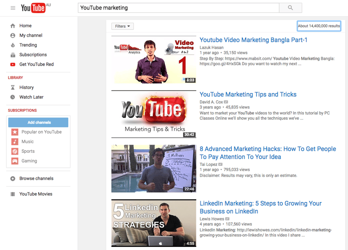Click the About 14,400,000 results text

tap(319, 26)
